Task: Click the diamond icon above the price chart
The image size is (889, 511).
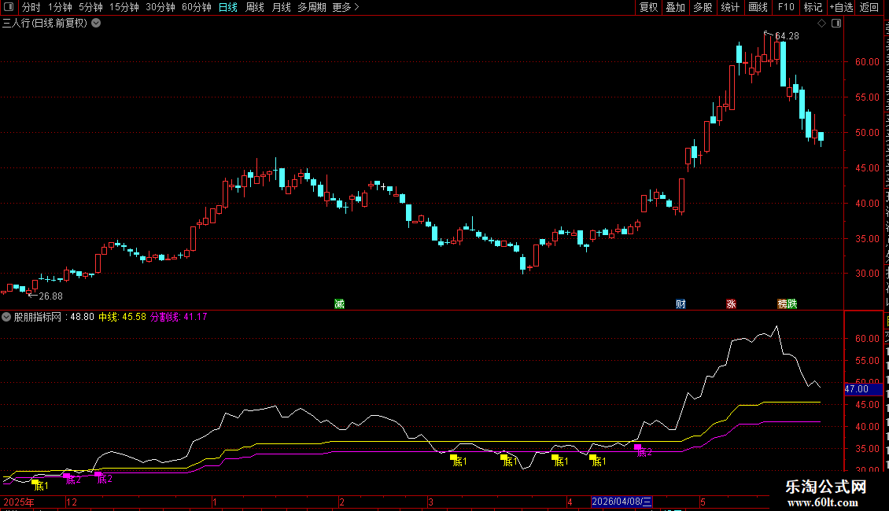Action: (x=821, y=24)
